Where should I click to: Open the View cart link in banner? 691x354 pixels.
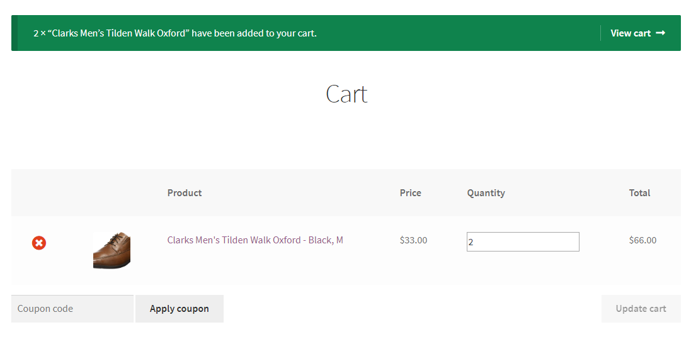click(x=631, y=33)
